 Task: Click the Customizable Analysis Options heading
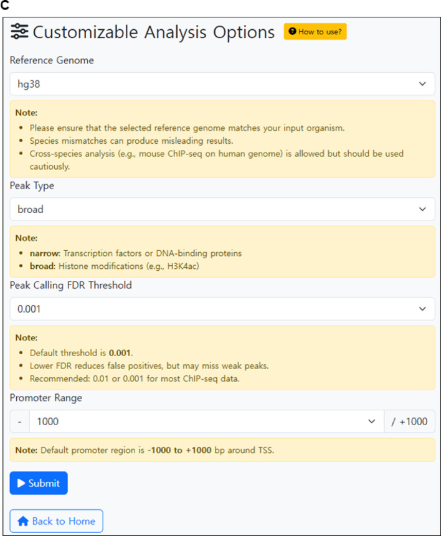153,32
